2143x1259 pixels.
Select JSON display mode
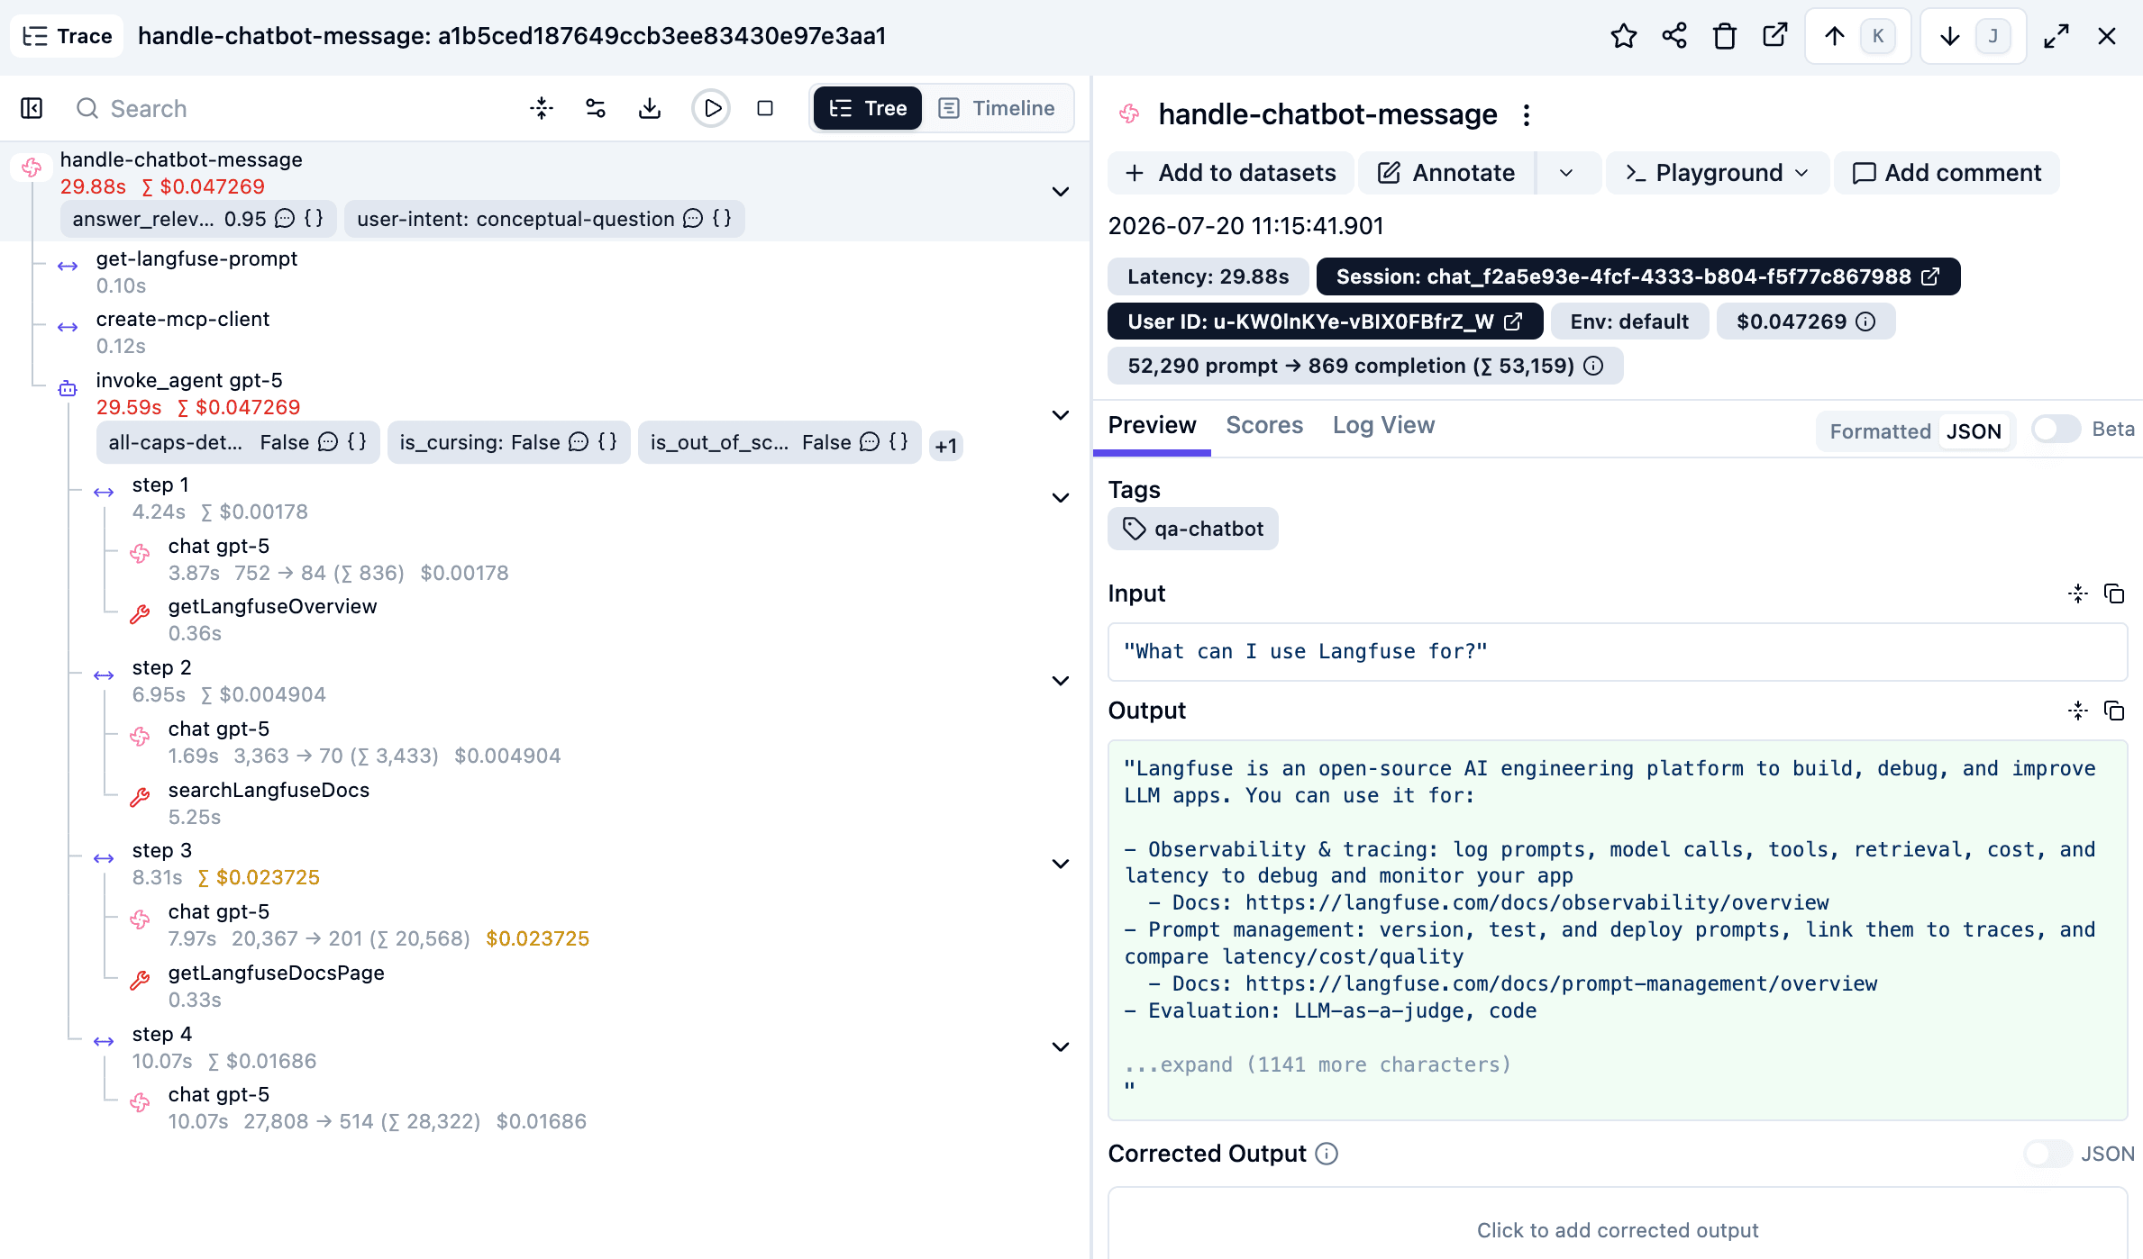point(1974,431)
